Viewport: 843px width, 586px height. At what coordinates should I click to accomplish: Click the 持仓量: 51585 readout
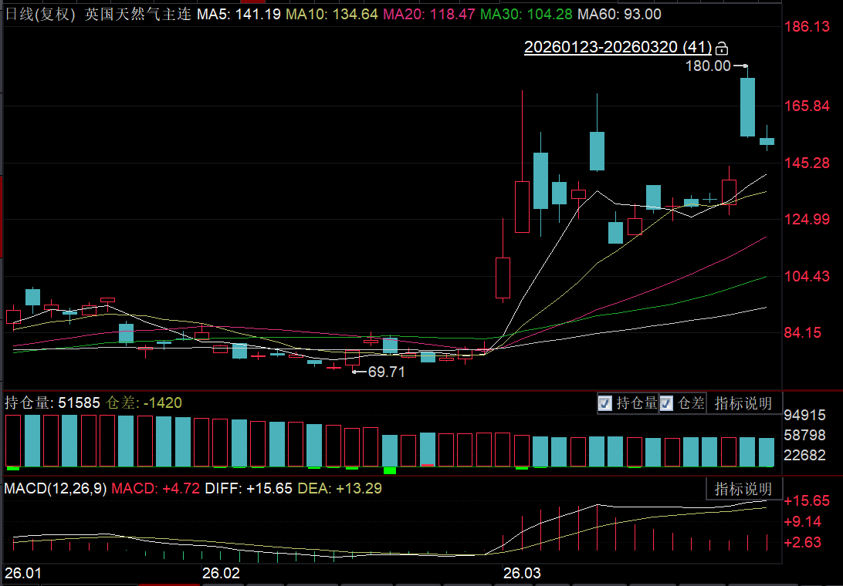[x=52, y=402]
